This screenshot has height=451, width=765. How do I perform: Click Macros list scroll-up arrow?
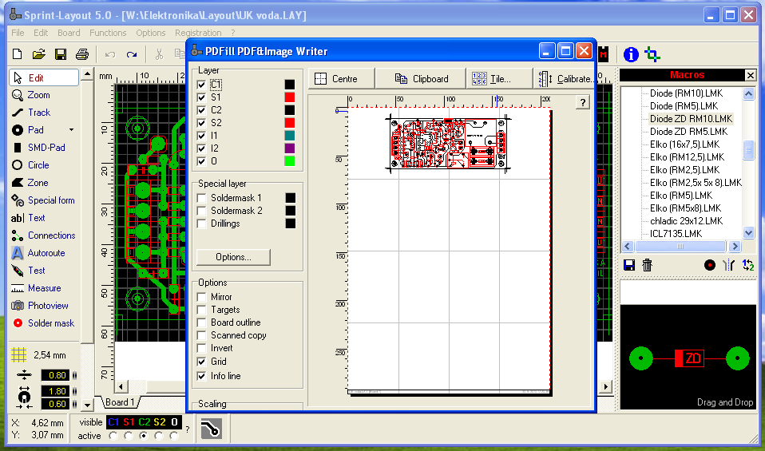click(748, 93)
